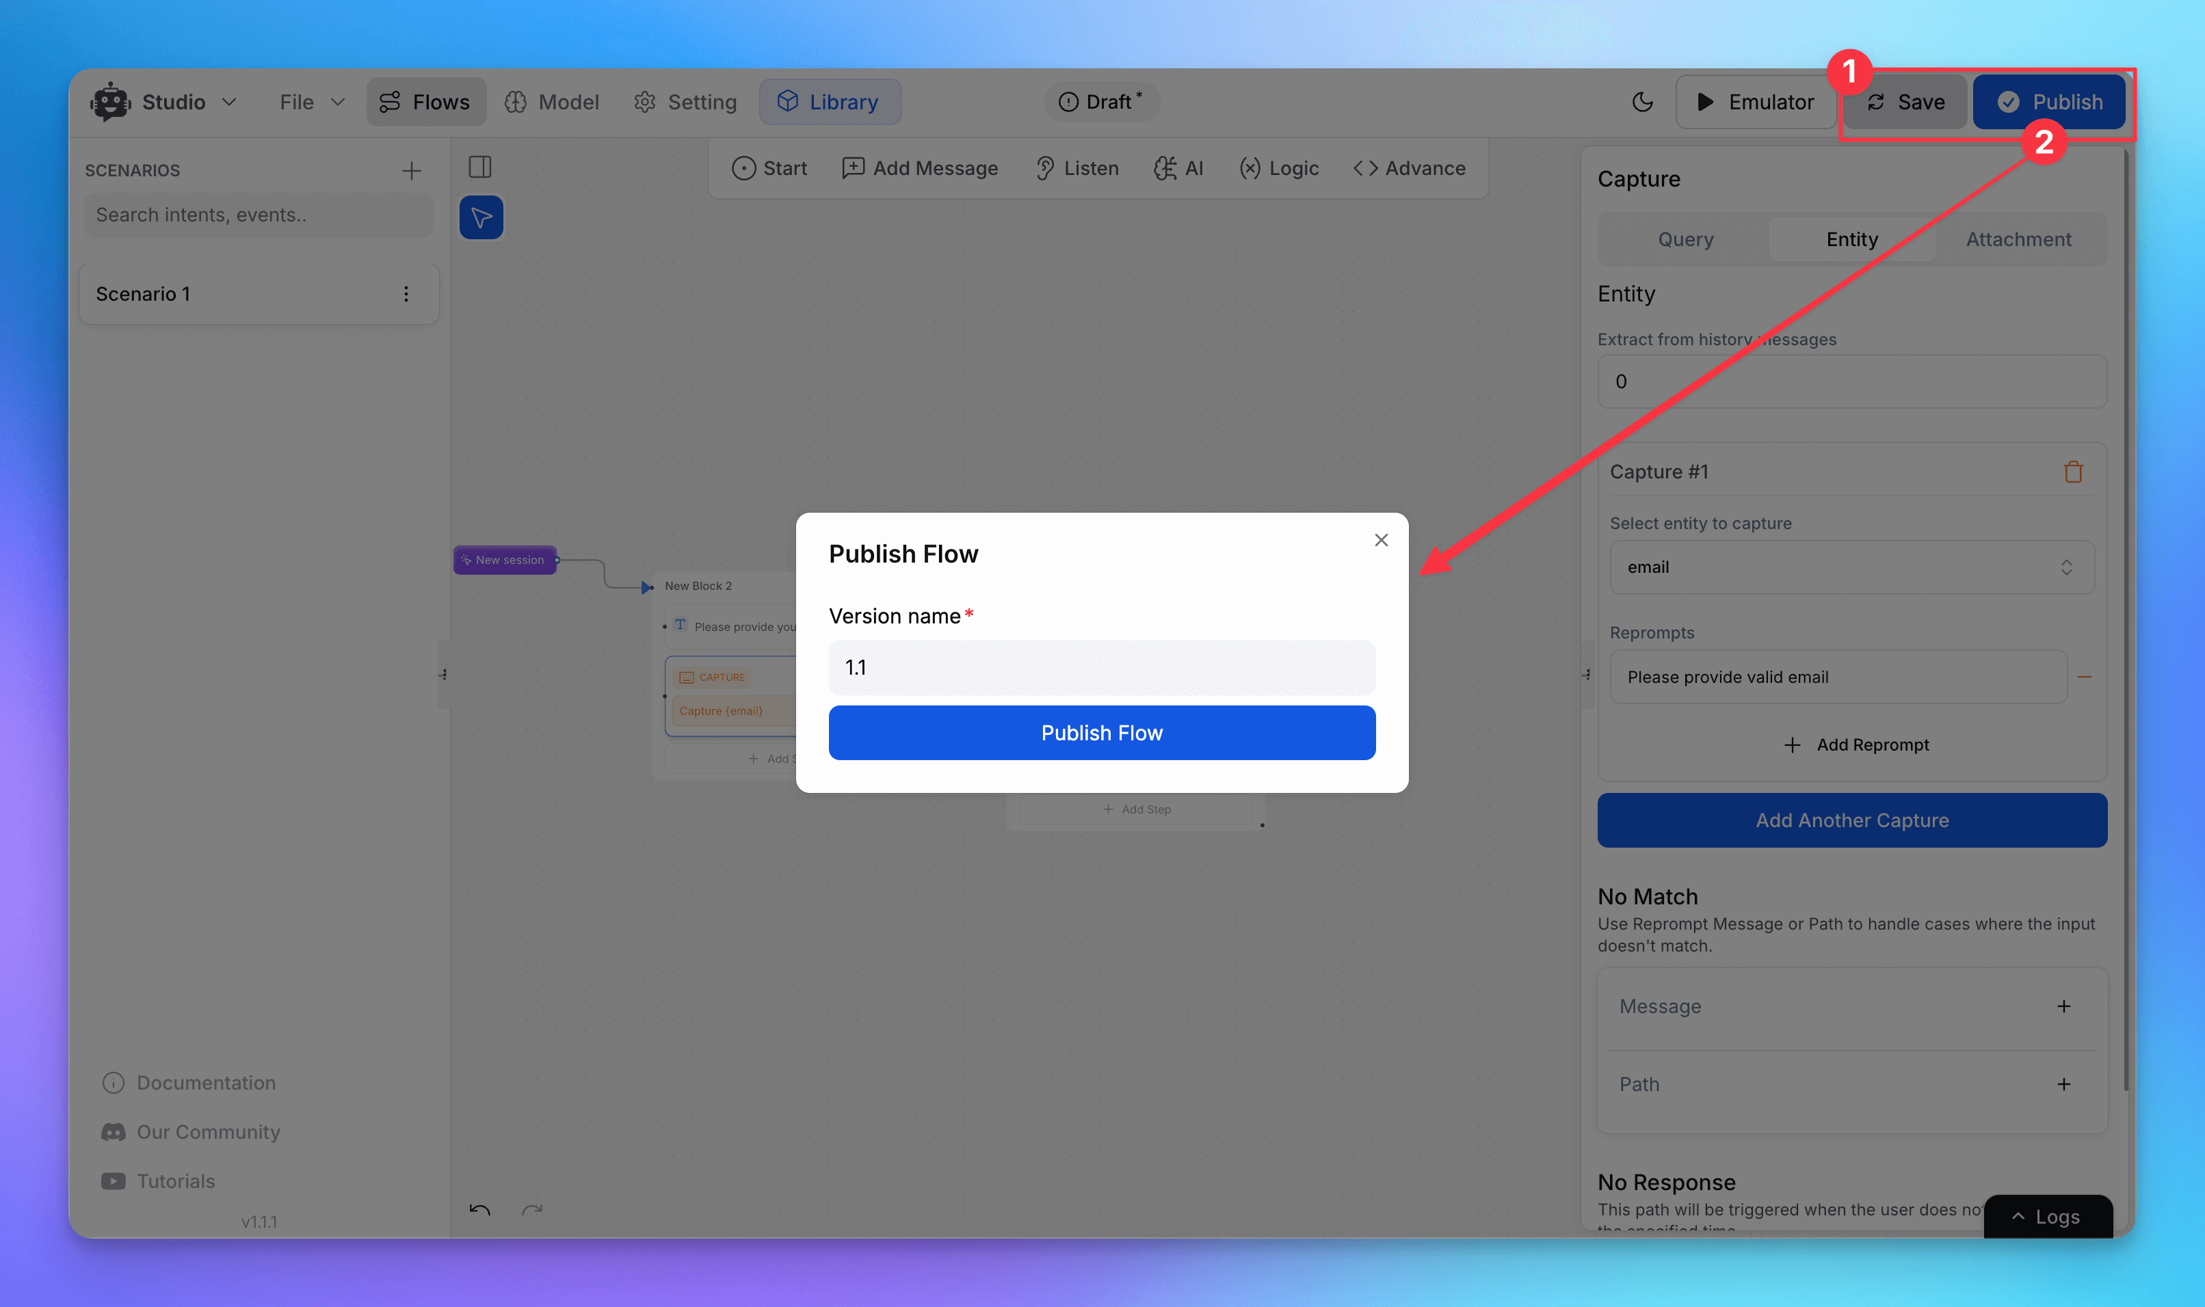Save the flow

click(x=1905, y=102)
